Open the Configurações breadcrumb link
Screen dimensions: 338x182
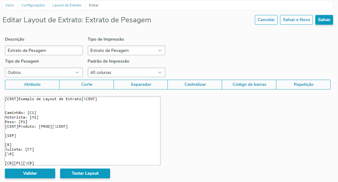point(33,5)
